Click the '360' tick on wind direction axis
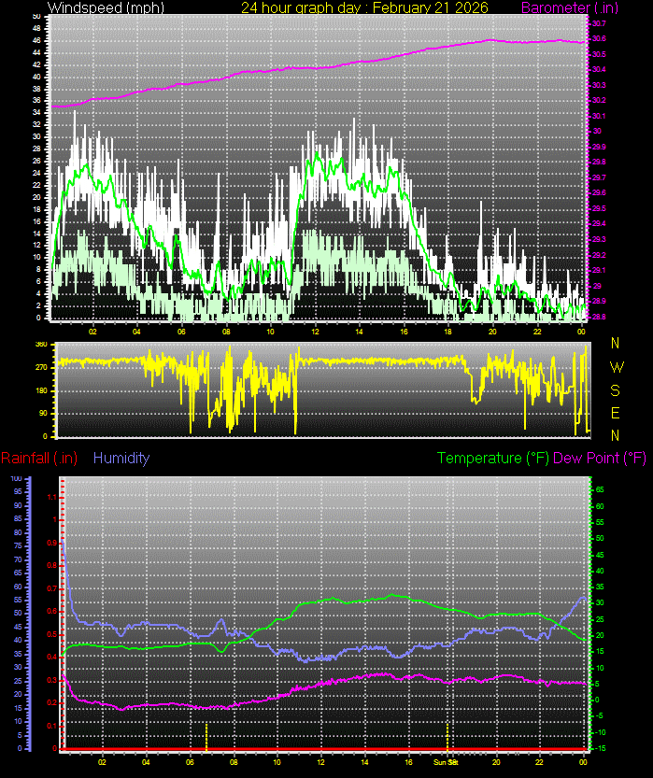Image resolution: width=653 pixels, height=778 pixels. click(41, 344)
